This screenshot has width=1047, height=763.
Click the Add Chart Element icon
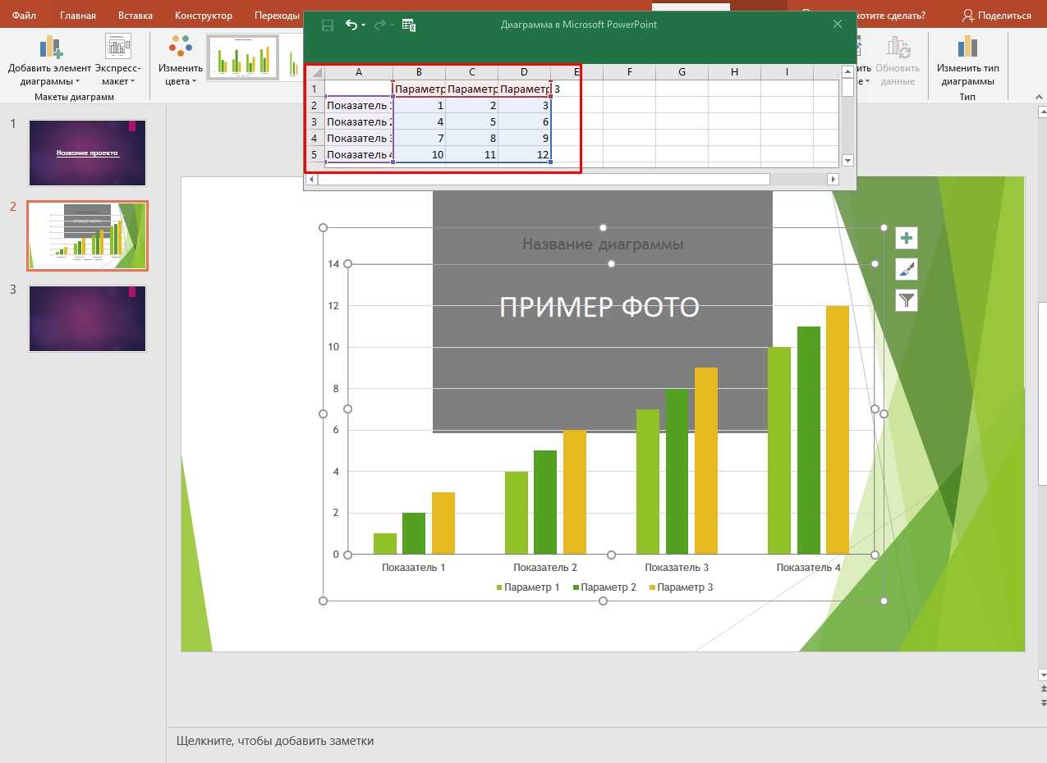click(49, 49)
